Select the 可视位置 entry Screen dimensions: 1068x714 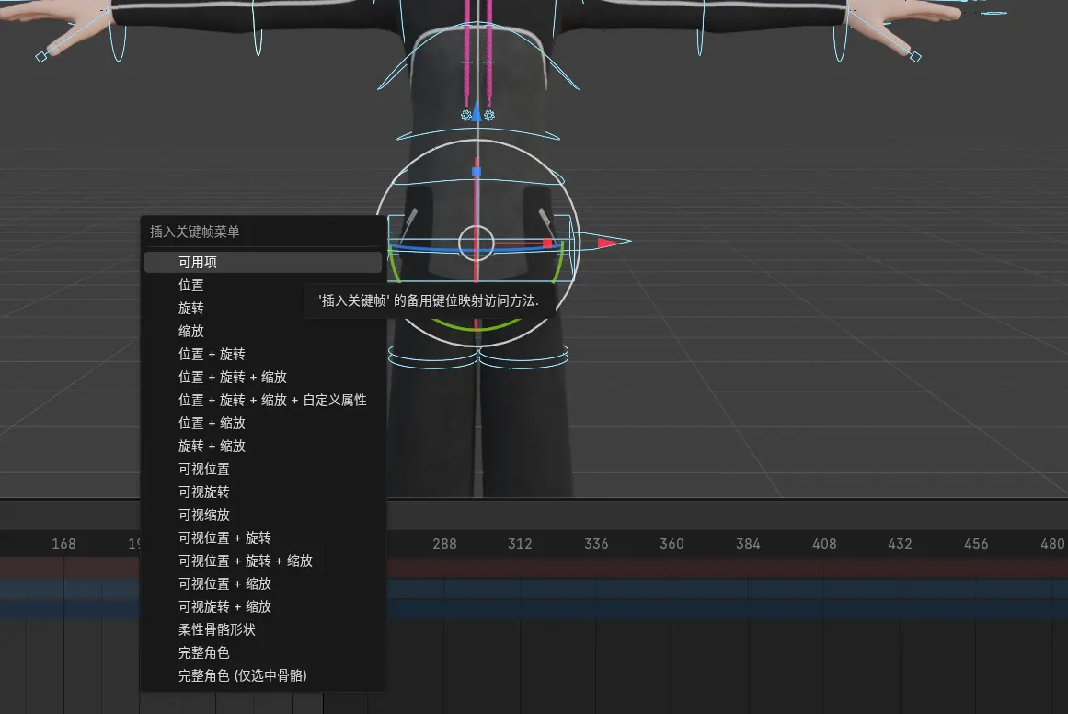tap(263, 470)
